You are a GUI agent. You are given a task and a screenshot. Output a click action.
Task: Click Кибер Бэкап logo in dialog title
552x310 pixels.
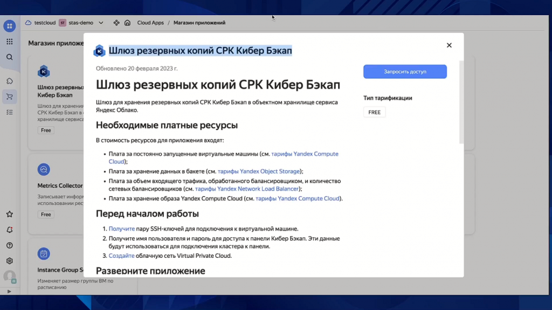99,51
